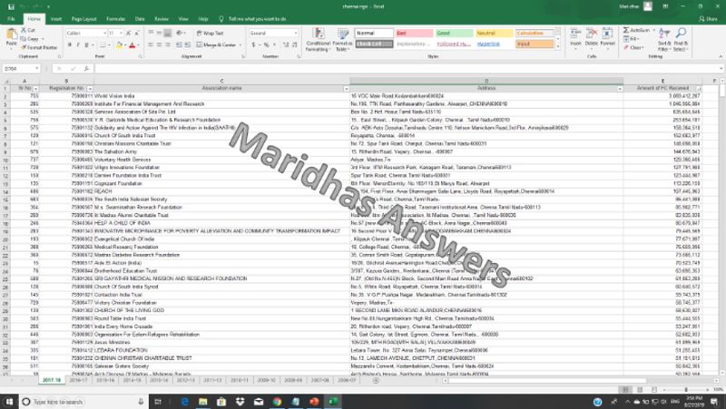
Task: Click the Insert Function fx icon
Action: coord(88,68)
